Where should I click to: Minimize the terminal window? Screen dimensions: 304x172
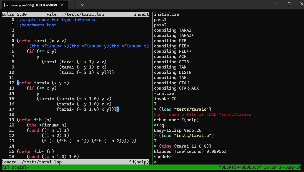(276, 4)
